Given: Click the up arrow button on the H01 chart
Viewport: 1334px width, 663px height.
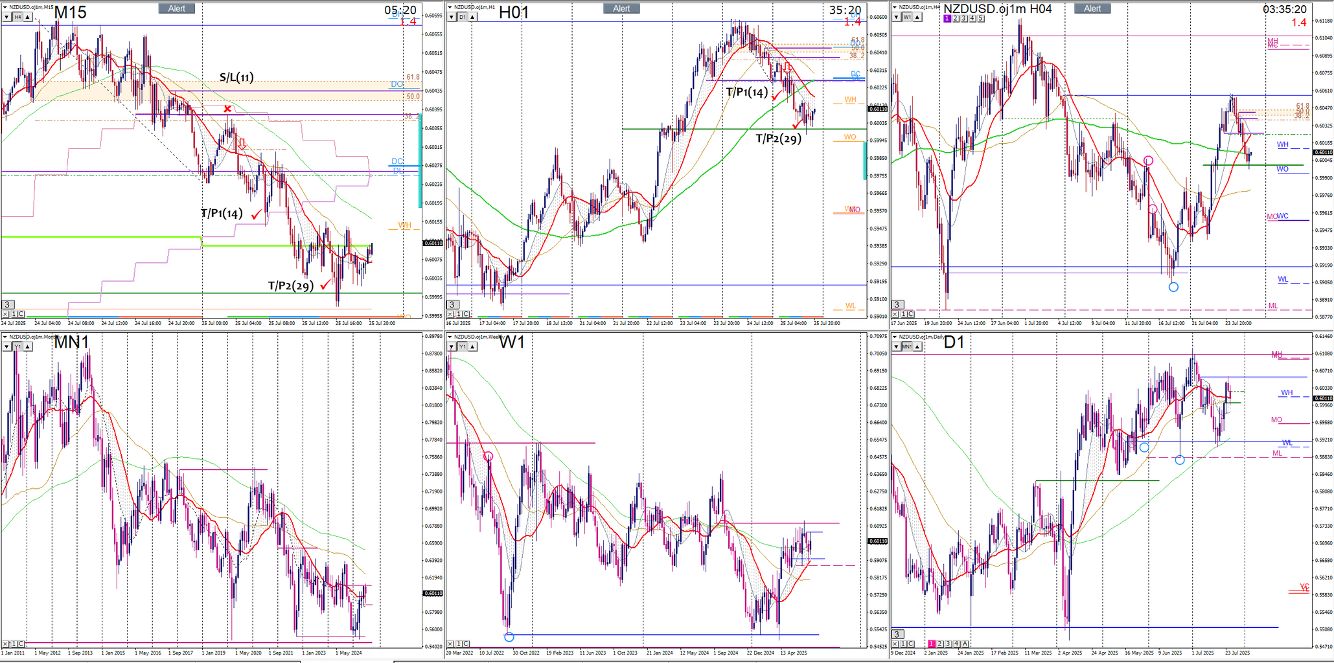Looking at the screenshot, I should click(x=473, y=17).
